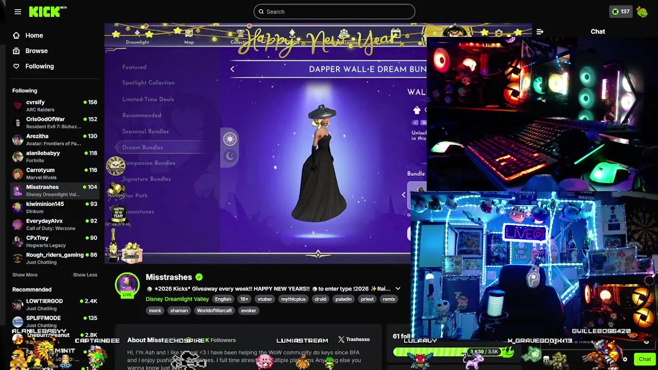Collapse the chat panel arrow icon
The width and height of the screenshot is (658, 370).
click(x=540, y=31)
